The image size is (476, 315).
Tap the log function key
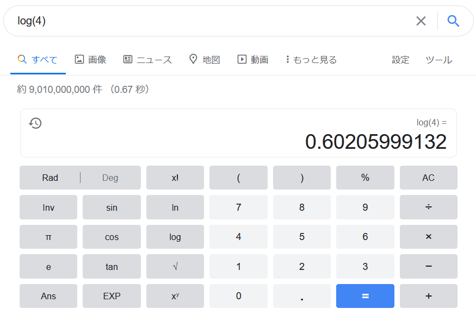tap(175, 237)
